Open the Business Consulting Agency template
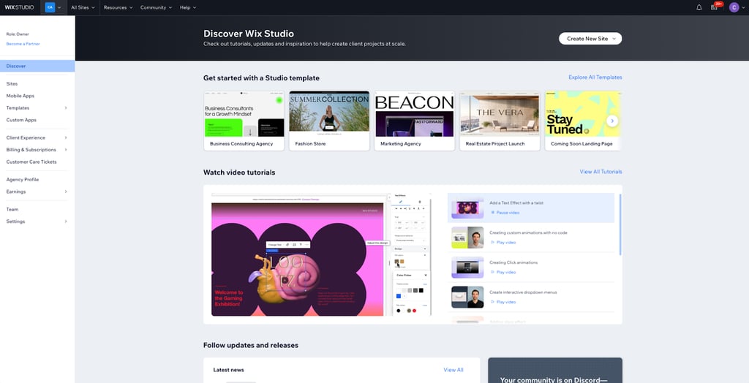 click(x=244, y=121)
